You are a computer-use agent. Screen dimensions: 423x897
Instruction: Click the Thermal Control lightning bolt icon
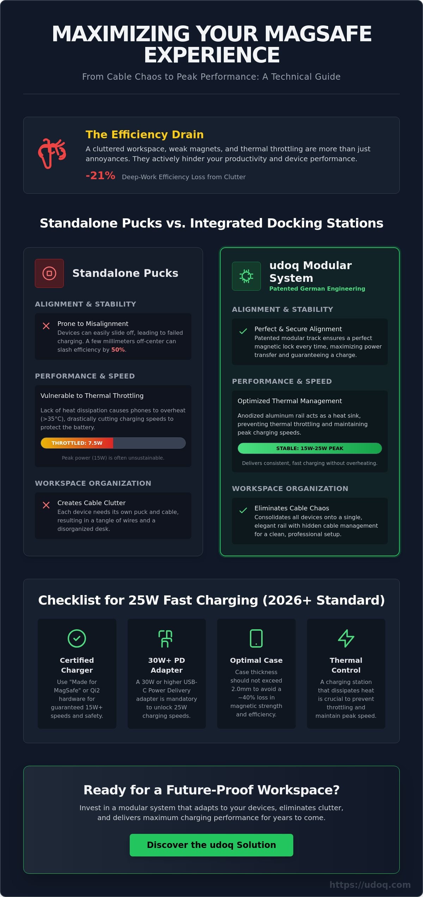[x=346, y=638]
